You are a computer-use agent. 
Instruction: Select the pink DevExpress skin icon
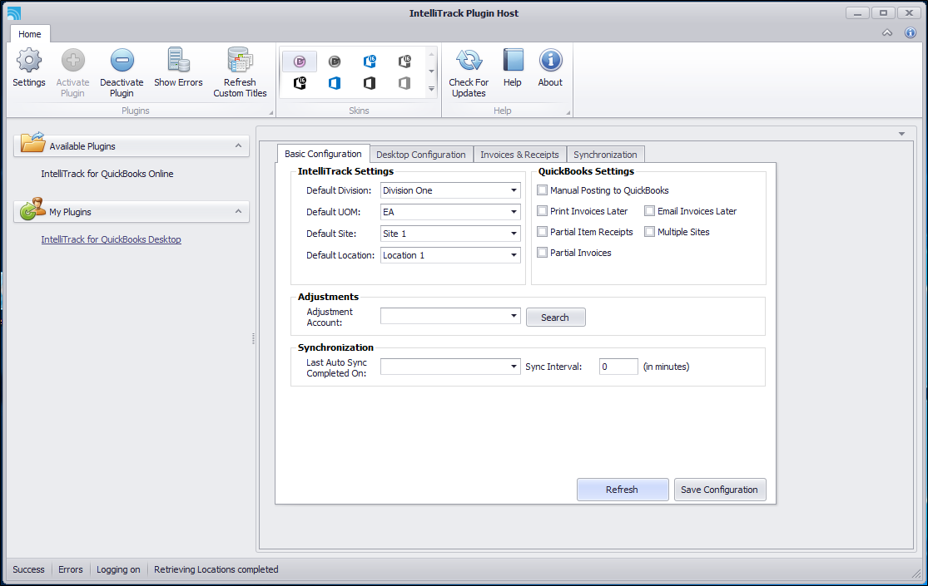click(300, 61)
